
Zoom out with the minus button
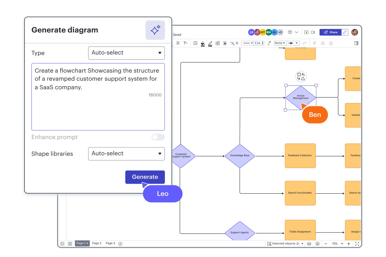[326, 244]
